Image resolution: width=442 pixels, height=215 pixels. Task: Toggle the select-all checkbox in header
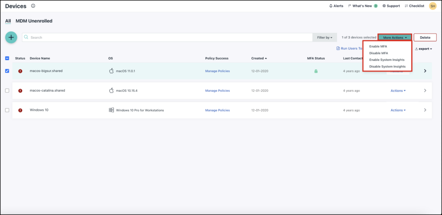pyautogui.click(x=7, y=58)
